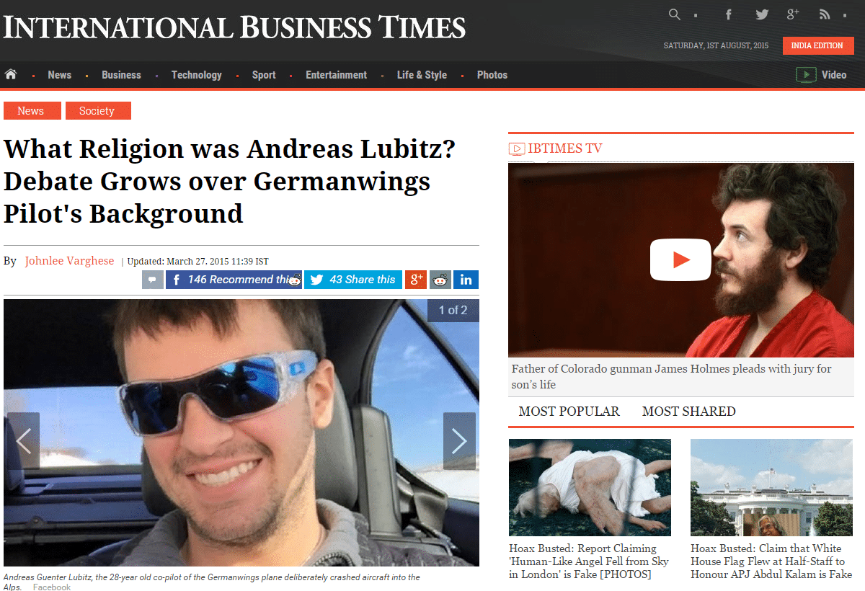Viewport: 865px width, 591px height.
Task: Play the IBTimes TV video
Action: pyautogui.click(x=680, y=259)
